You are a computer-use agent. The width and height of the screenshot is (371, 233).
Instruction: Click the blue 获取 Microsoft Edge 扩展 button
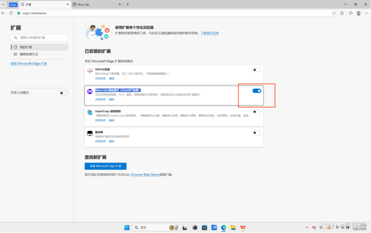105,166
